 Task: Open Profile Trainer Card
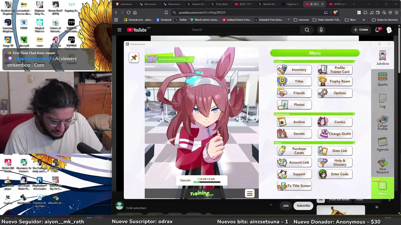(x=335, y=70)
